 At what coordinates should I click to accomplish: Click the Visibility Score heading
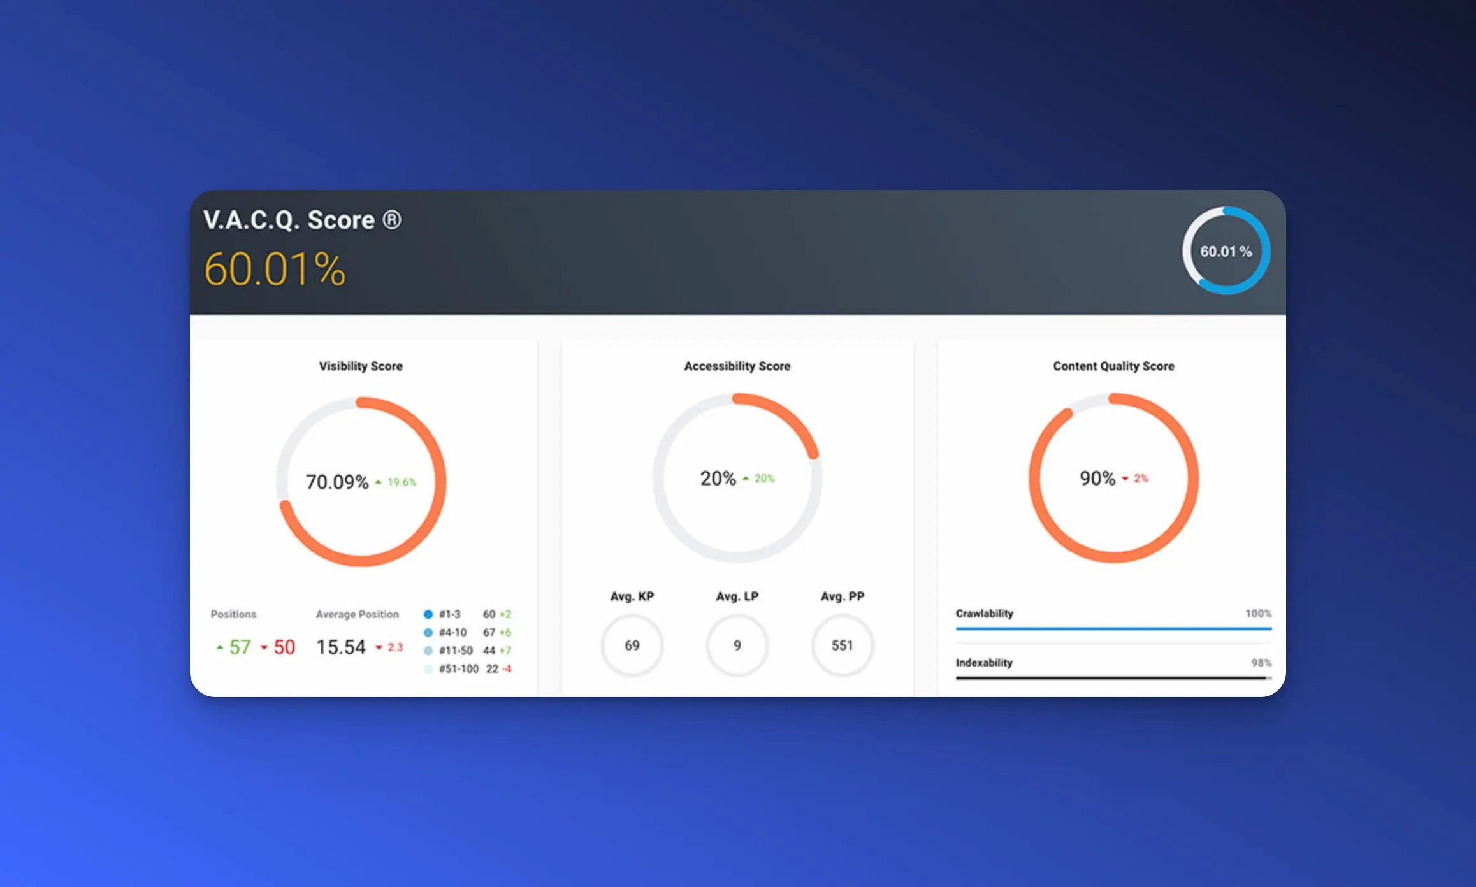coord(361,366)
